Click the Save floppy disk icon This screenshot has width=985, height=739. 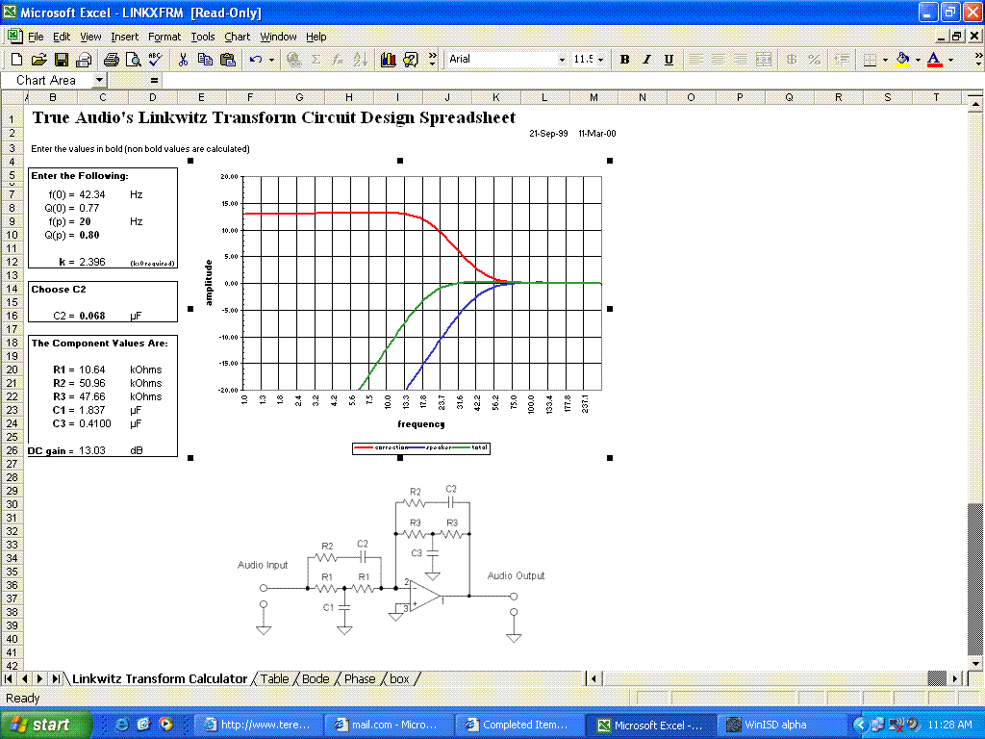[61, 59]
